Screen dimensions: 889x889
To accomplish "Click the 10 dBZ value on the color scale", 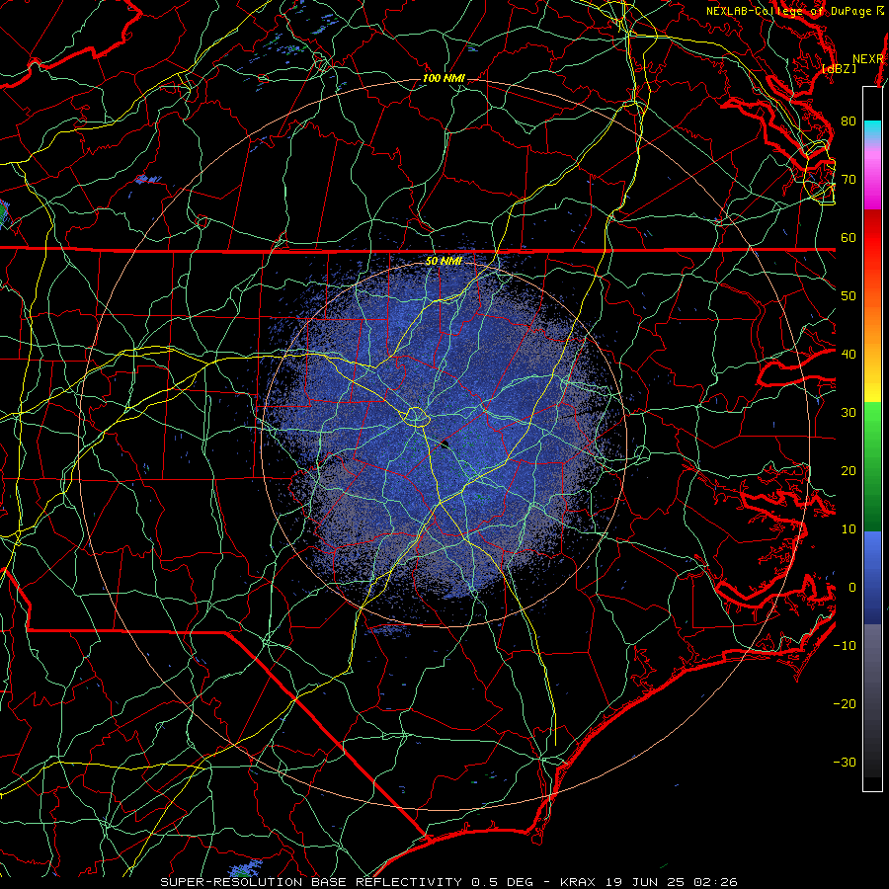I will click(x=849, y=529).
